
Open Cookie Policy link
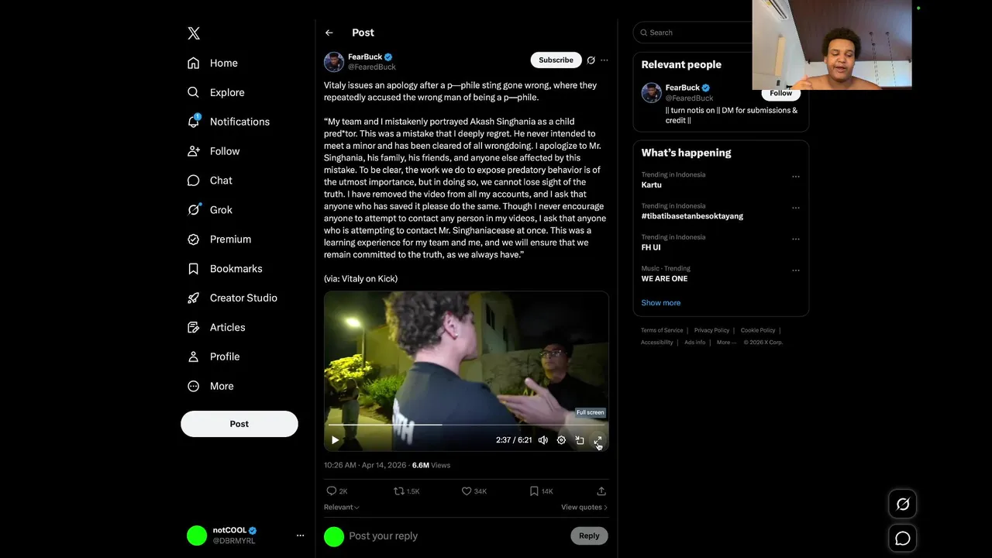click(x=758, y=330)
